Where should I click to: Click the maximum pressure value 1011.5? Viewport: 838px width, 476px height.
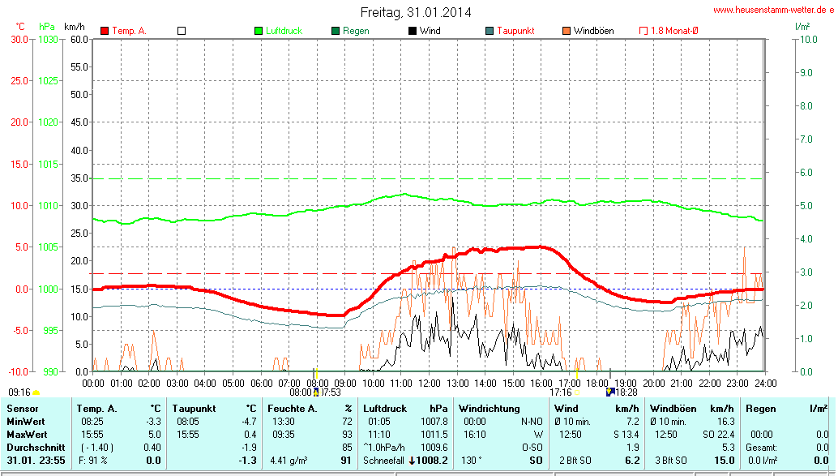(x=434, y=435)
